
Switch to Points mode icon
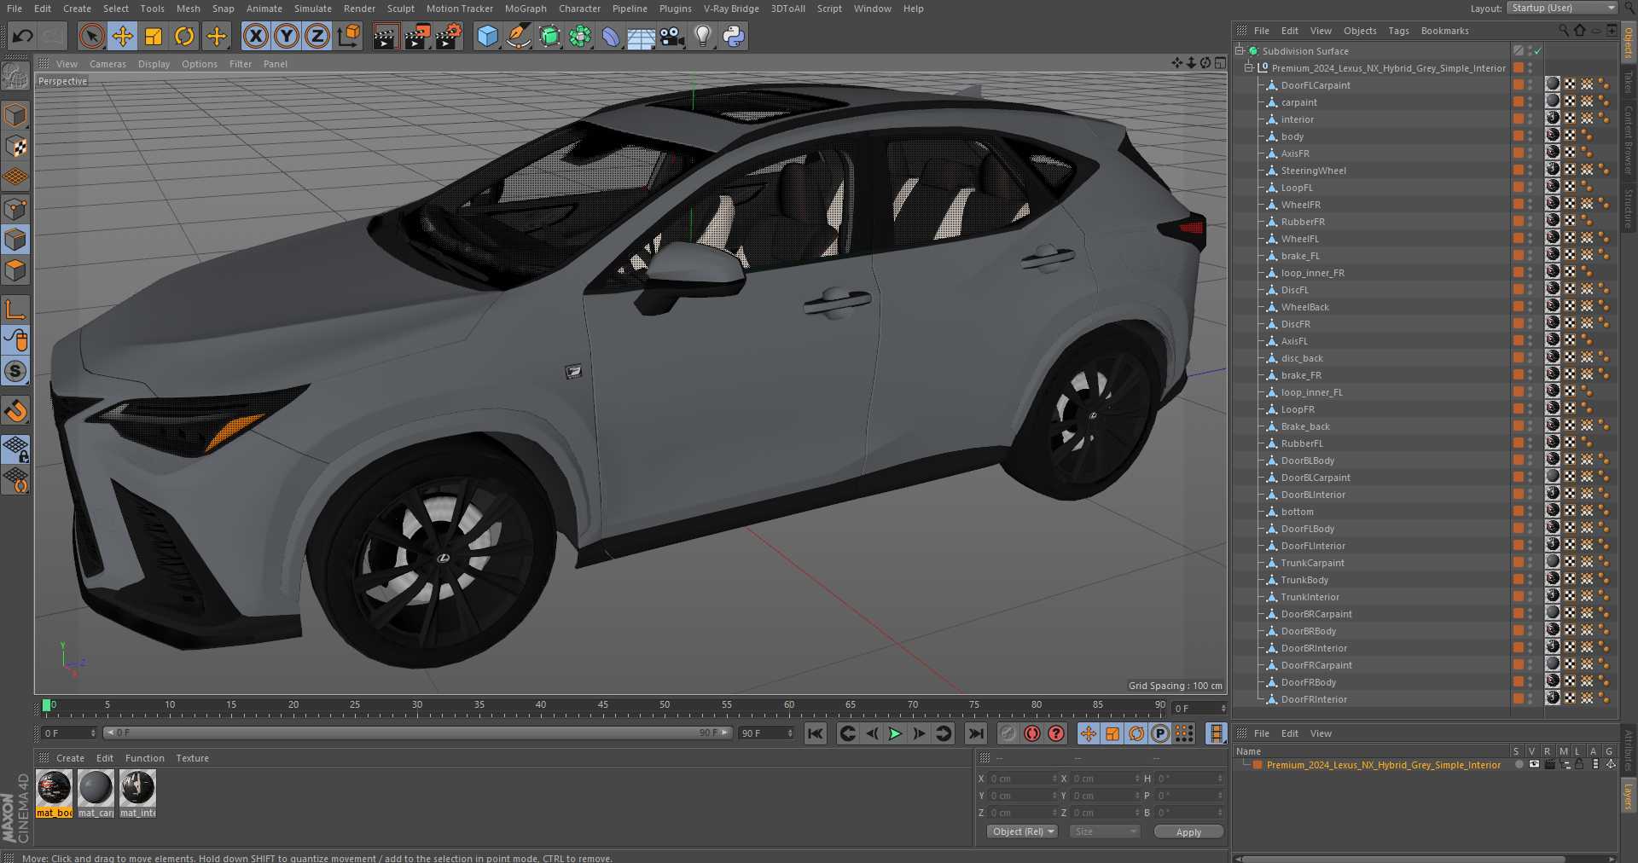pyautogui.click(x=15, y=209)
